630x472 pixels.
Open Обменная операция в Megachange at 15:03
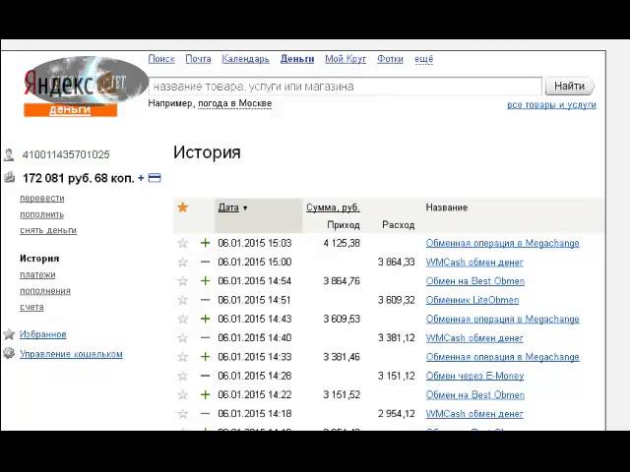tap(503, 243)
